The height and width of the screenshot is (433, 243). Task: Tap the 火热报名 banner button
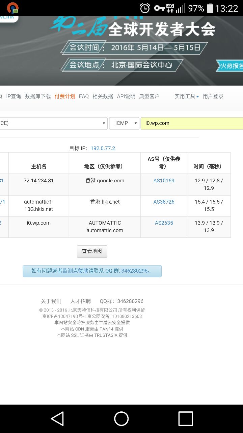(x=230, y=66)
